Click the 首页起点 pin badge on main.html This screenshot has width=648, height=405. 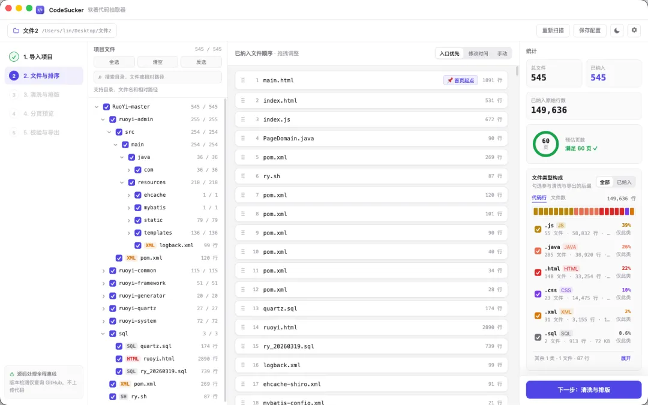click(x=461, y=80)
